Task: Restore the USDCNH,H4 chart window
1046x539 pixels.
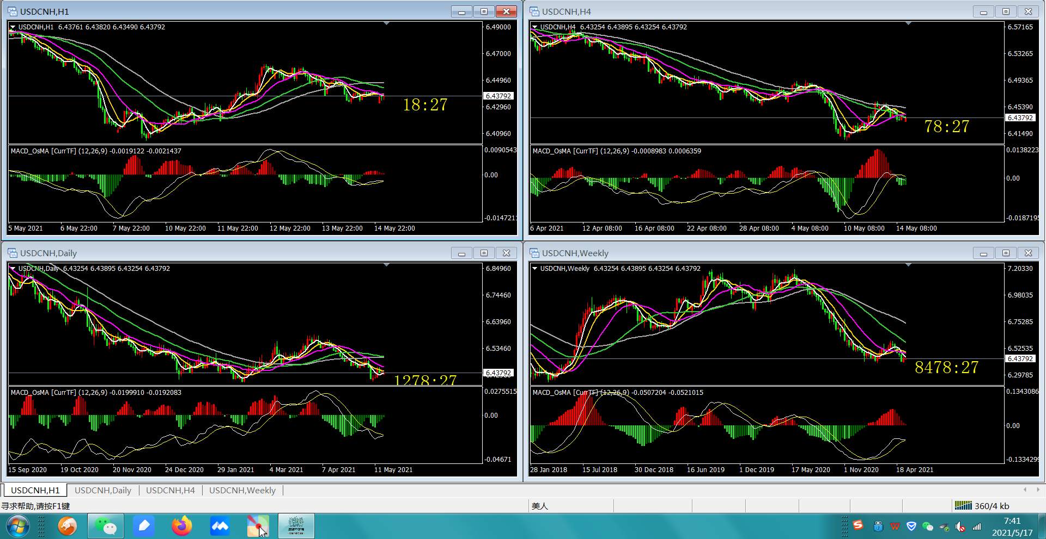Action: point(1006,11)
